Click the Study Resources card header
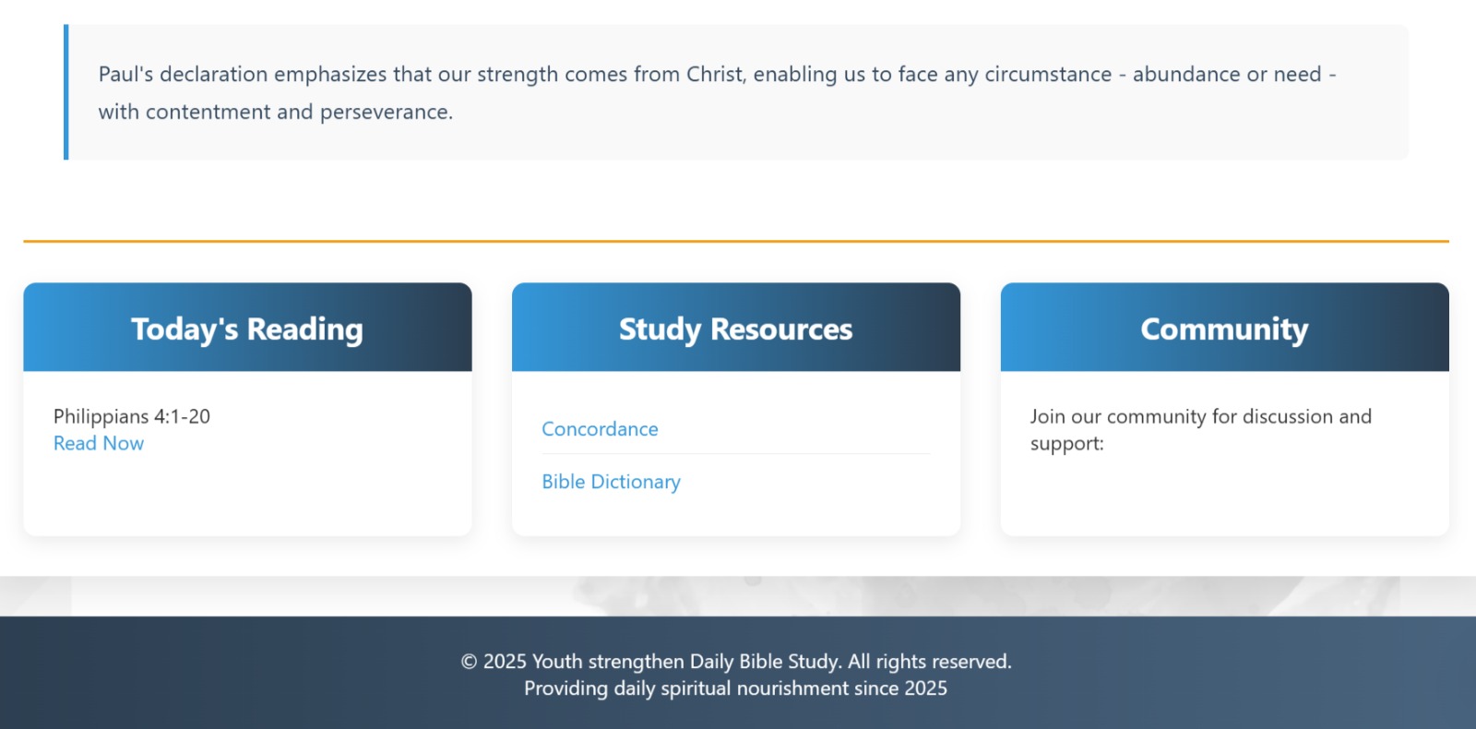1476x729 pixels. (x=735, y=329)
